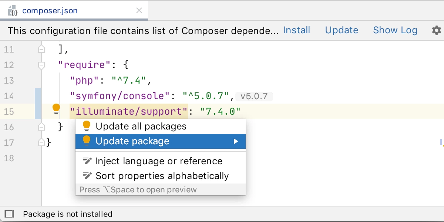
Task: Click line number 13 in gutter
Action: click(9, 81)
